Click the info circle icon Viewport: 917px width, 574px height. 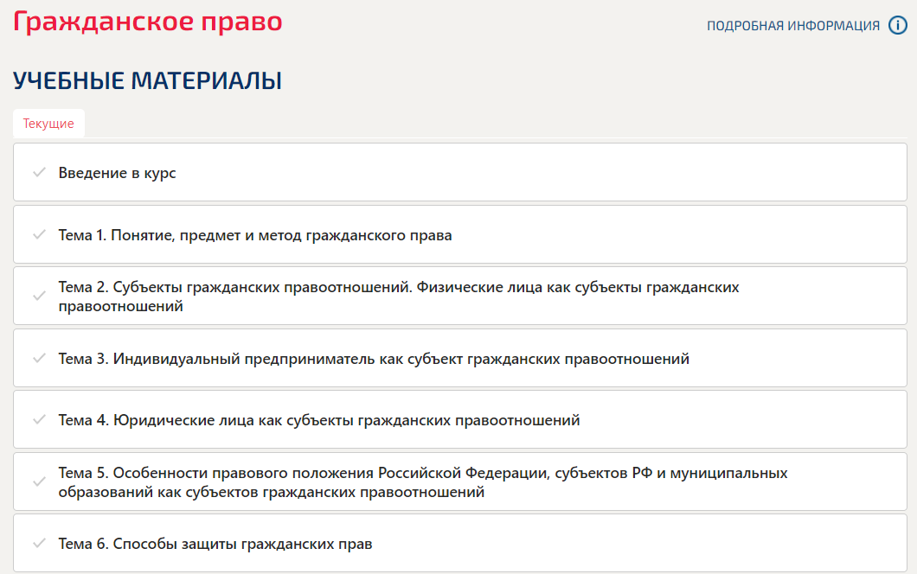click(x=898, y=25)
